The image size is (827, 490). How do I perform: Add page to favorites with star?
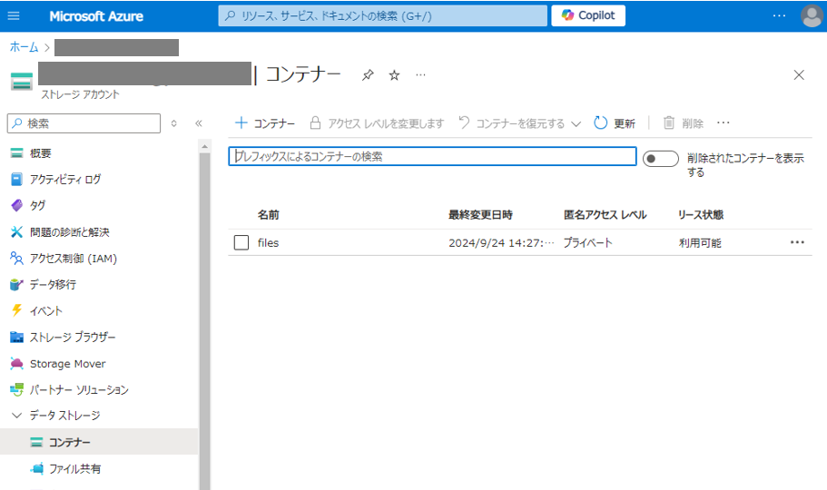(x=394, y=75)
